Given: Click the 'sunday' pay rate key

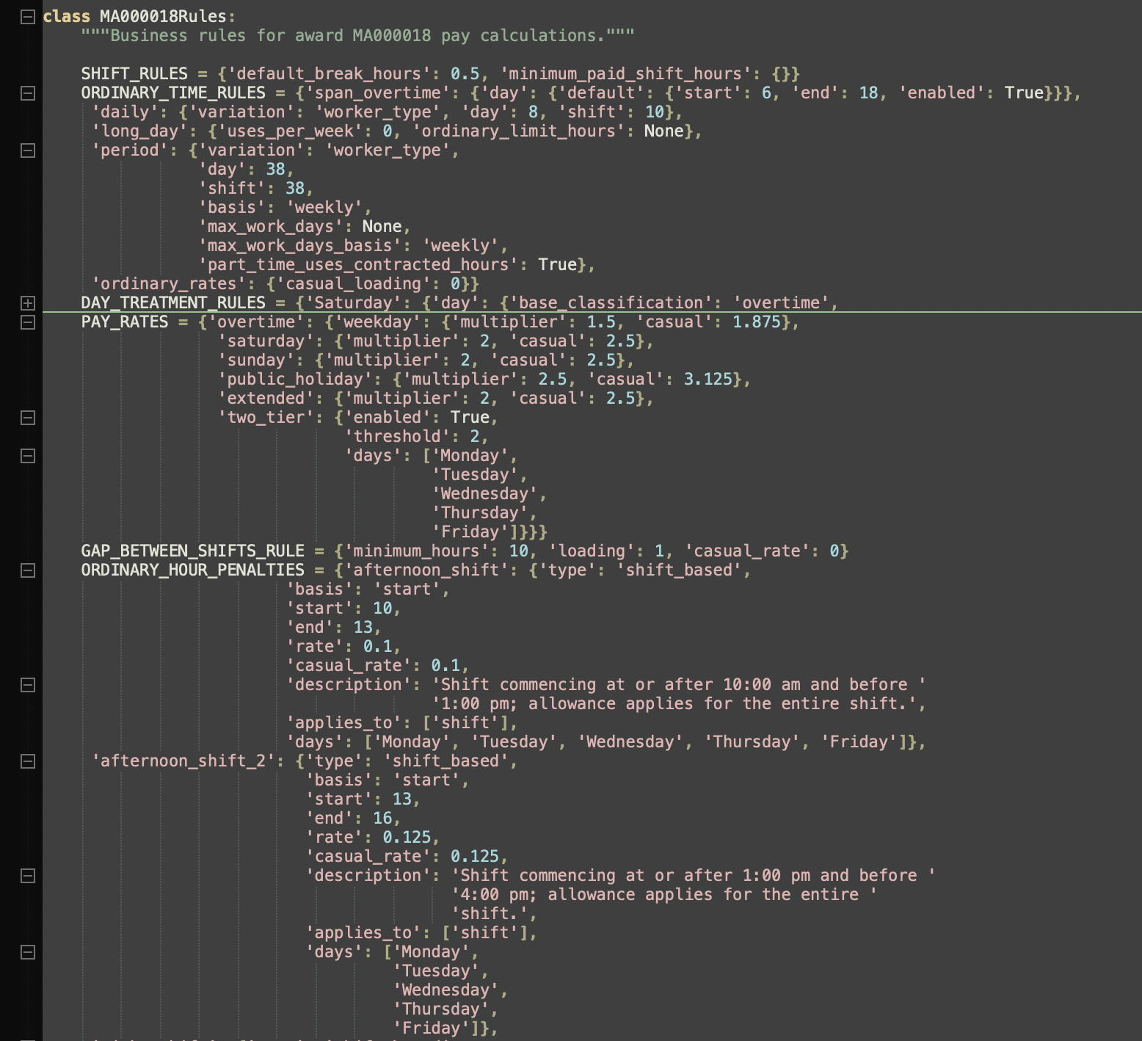Looking at the screenshot, I should (x=256, y=360).
